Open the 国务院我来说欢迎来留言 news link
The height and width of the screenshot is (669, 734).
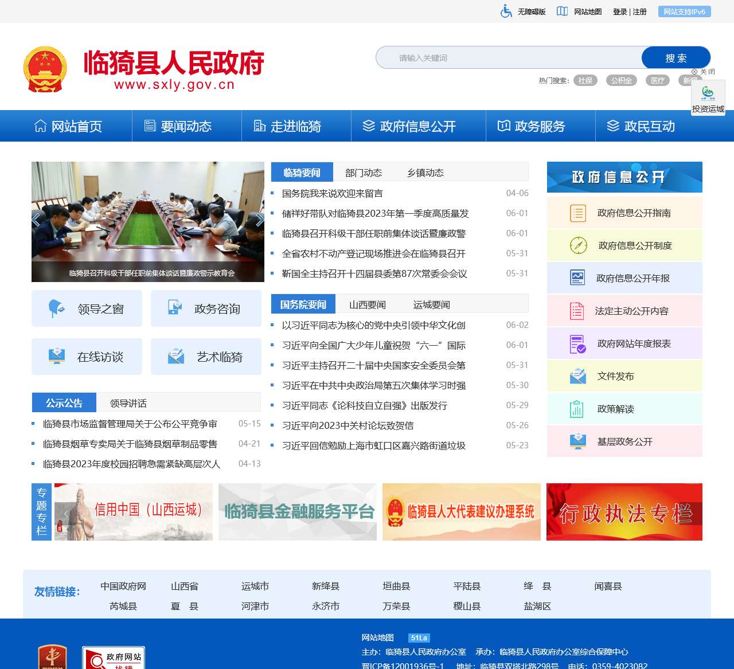[332, 194]
